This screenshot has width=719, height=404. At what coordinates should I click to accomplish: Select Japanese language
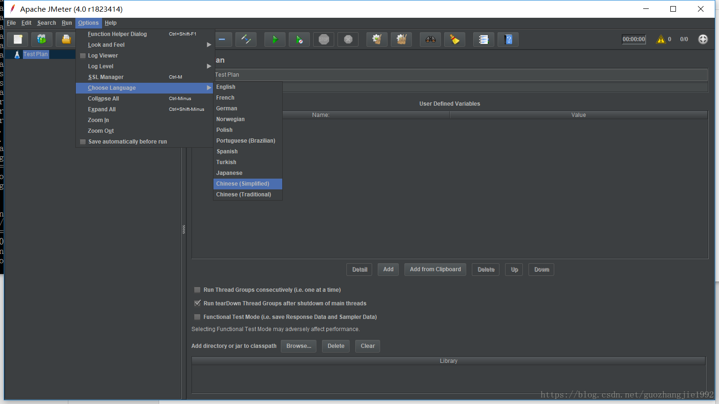[x=248, y=173]
